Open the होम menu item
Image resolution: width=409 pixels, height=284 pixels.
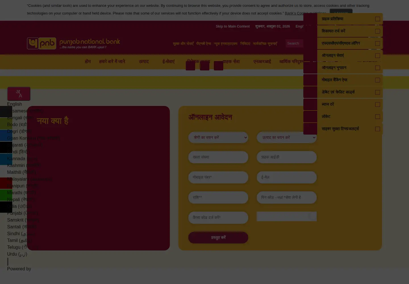click(x=88, y=61)
